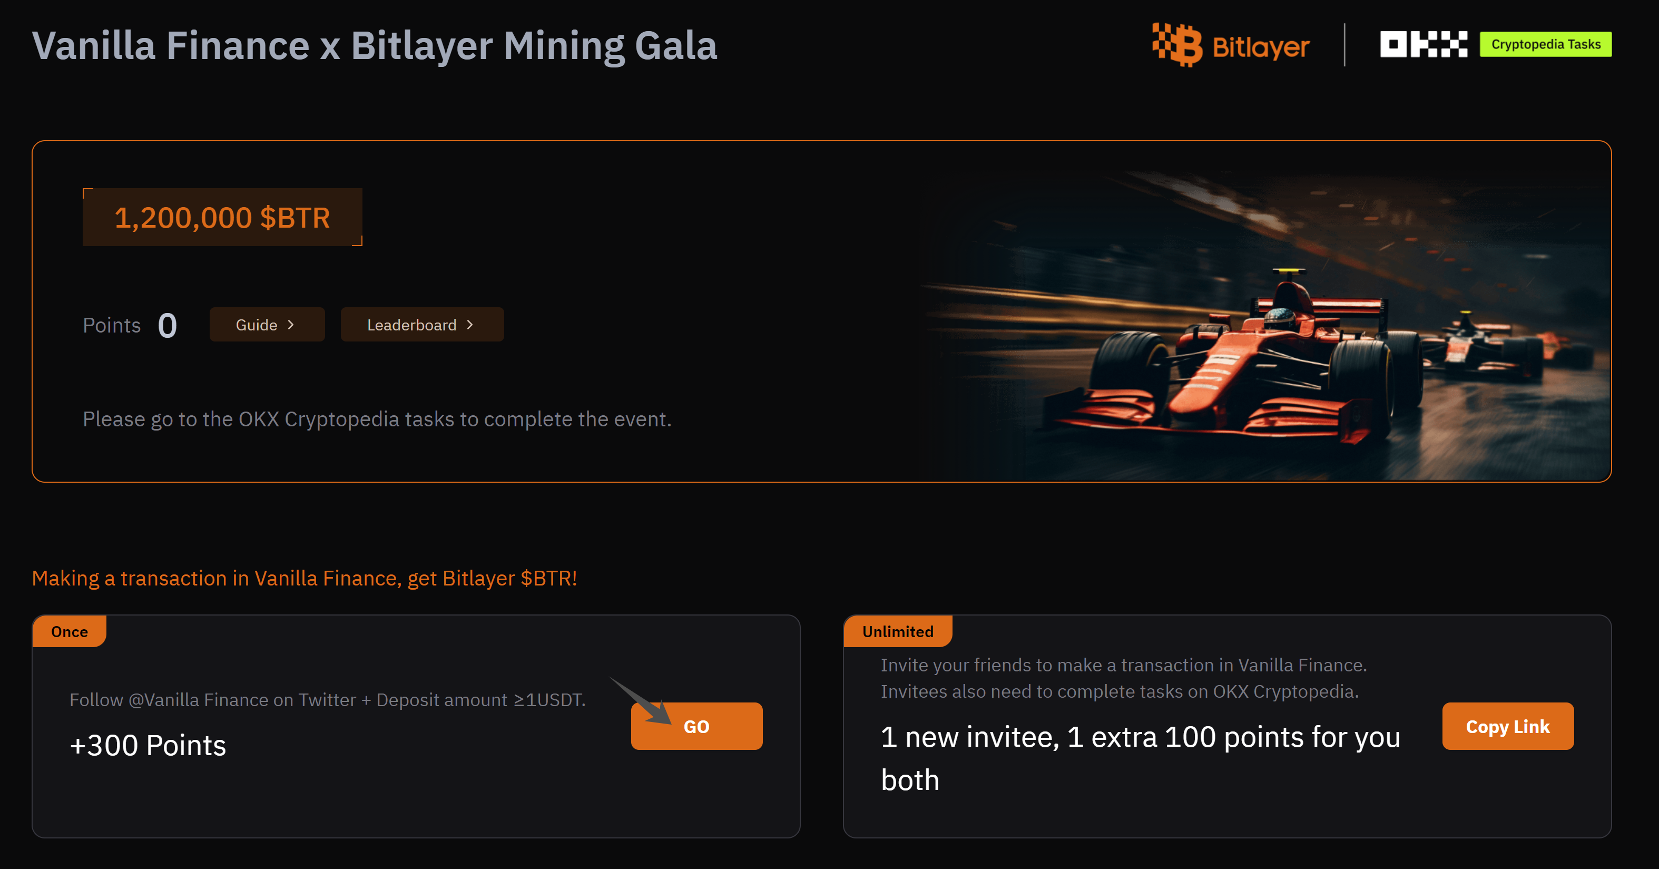Click the Guide chevron arrow

(291, 325)
